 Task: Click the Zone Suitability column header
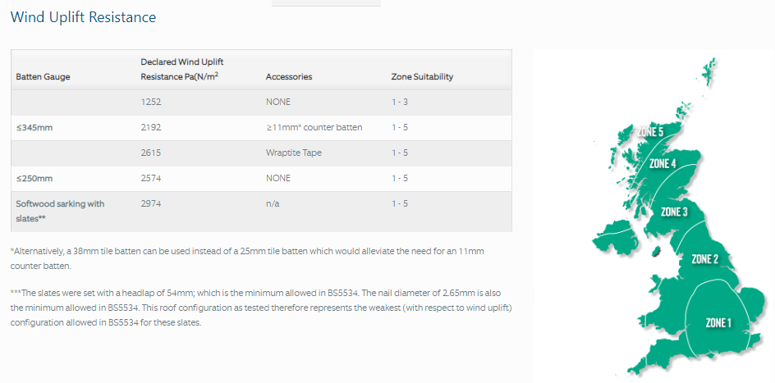(x=422, y=77)
